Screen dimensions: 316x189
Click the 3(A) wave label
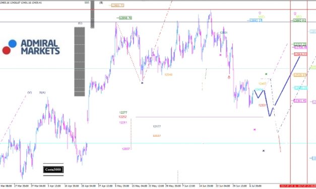point(42,92)
